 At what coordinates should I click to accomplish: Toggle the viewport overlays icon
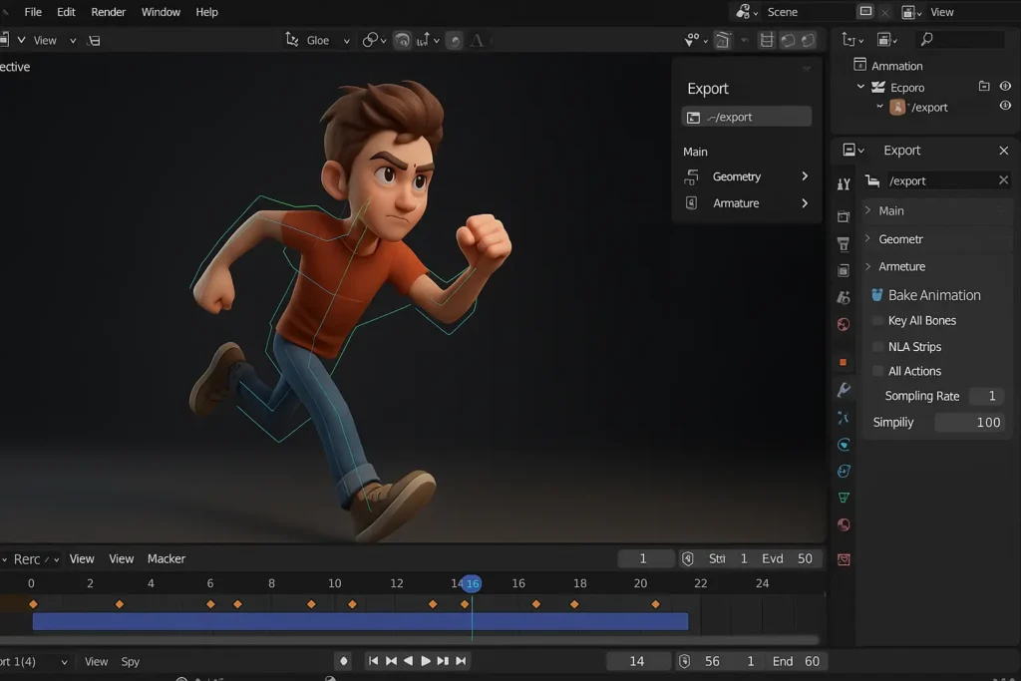point(722,40)
